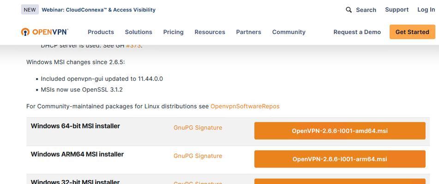This screenshot has height=184, width=439.
Task: Go to the Pricing page
Action: click(173, 32)
